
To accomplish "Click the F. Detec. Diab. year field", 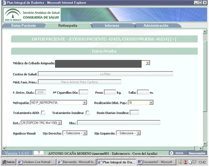I will pyautogui.click(x=40, y=92).
